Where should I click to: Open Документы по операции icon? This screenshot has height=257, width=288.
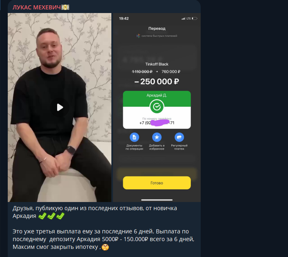[134, 137]
